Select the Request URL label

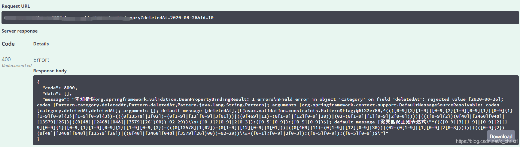[x=16, y=6]
